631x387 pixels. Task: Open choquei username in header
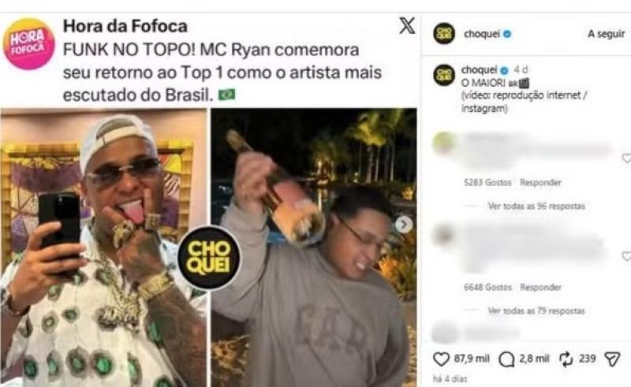(x=482, y=34)
